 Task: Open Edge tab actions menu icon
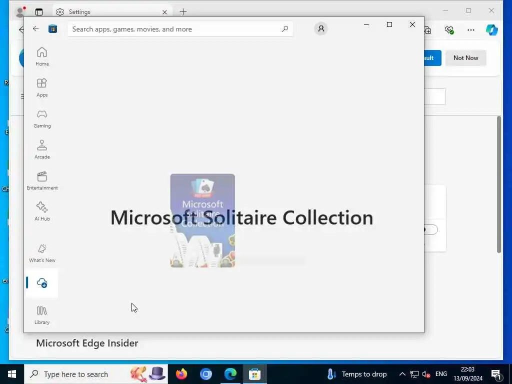39,12
